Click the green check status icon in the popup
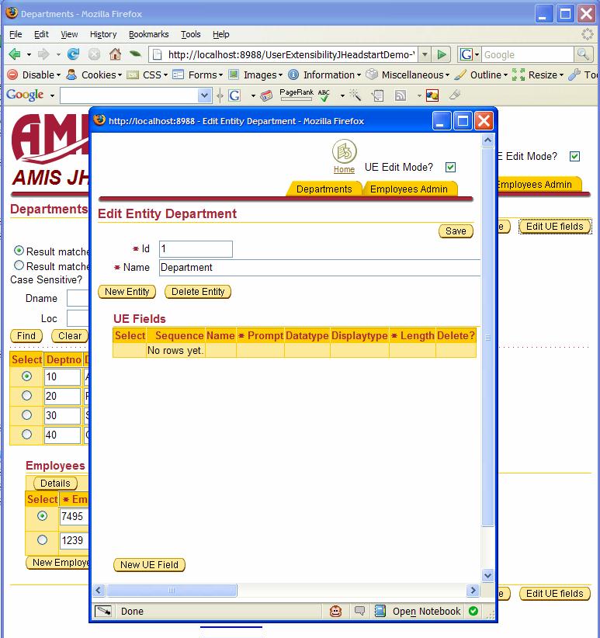600x638 pixels. pos(473,611)
